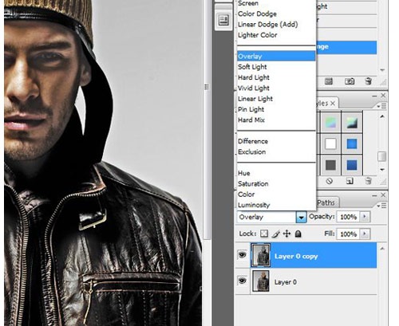Hide Layer 0 with its eye icon
This screenshot has width=399, height=326.
click(242, 281)
